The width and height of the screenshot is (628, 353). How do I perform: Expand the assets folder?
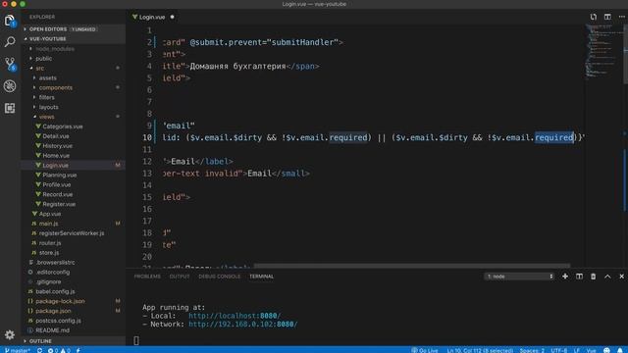pos(34,77)
